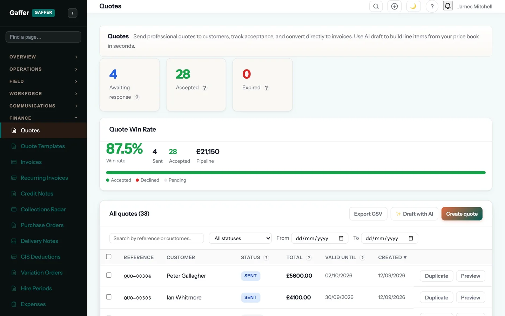This screenshot has height=316, width=505.
Task: Click Export CSV button
Action: [368, 214]
